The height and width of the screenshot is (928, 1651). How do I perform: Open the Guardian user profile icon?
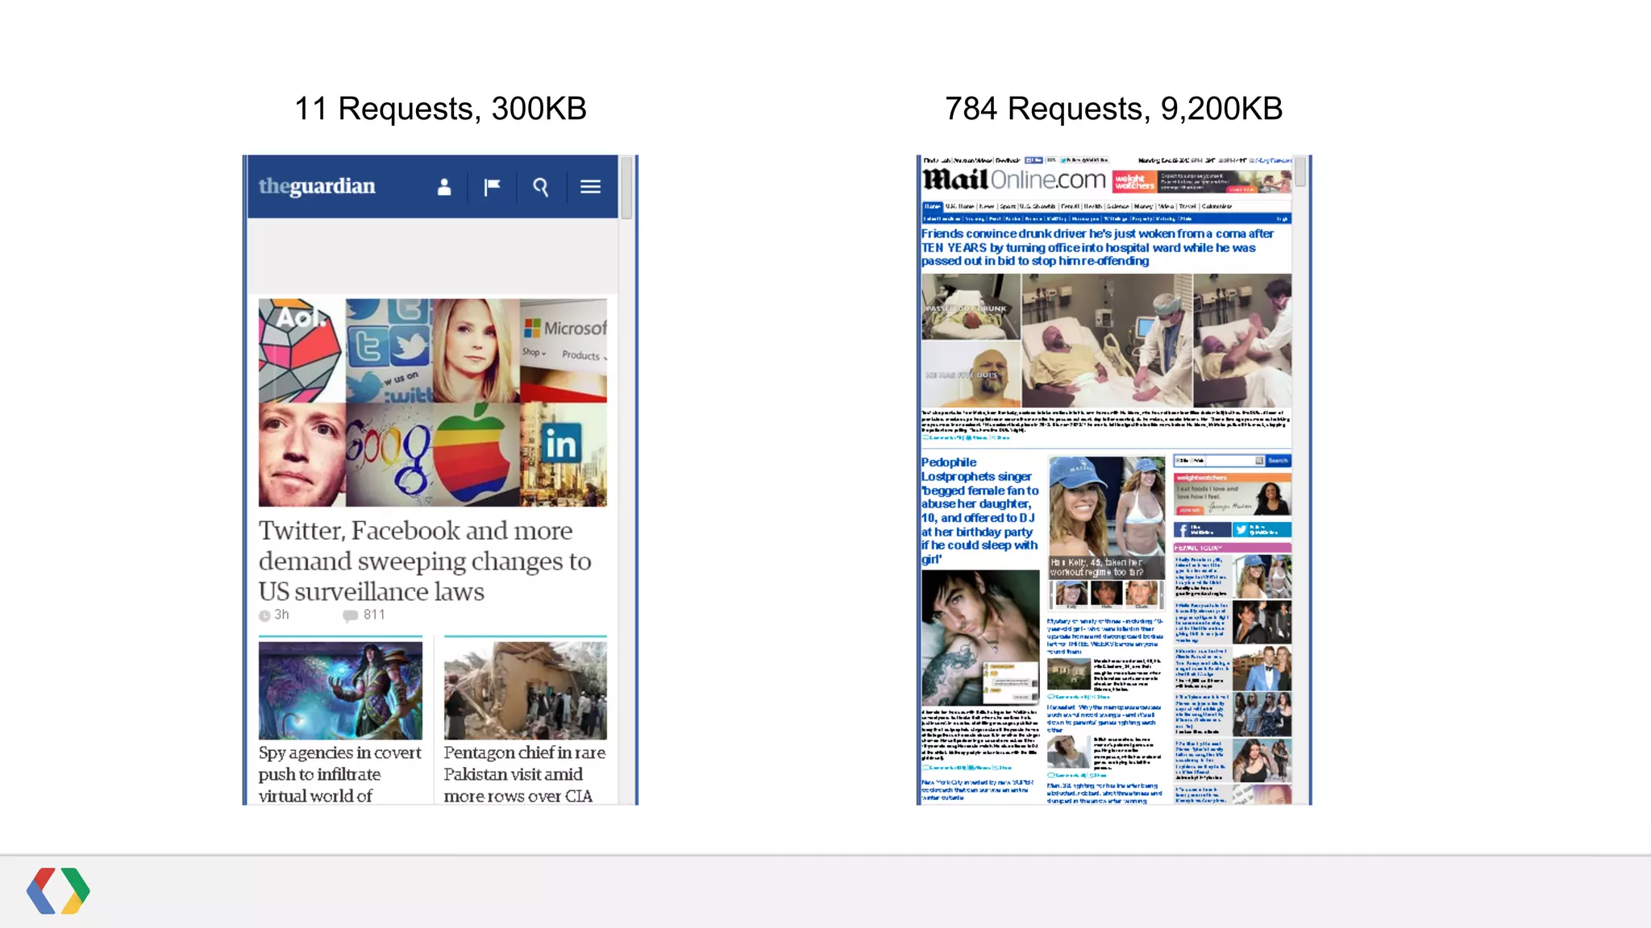click(444, 187)
